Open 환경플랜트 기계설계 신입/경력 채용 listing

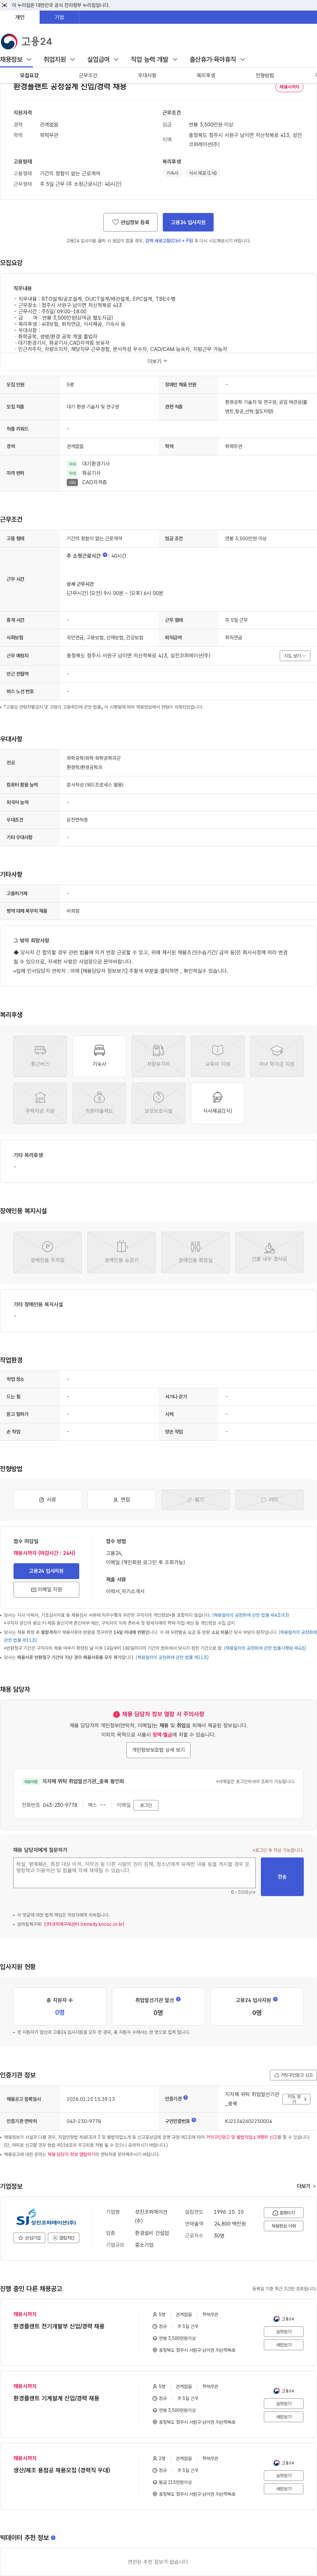point(56,2398)
